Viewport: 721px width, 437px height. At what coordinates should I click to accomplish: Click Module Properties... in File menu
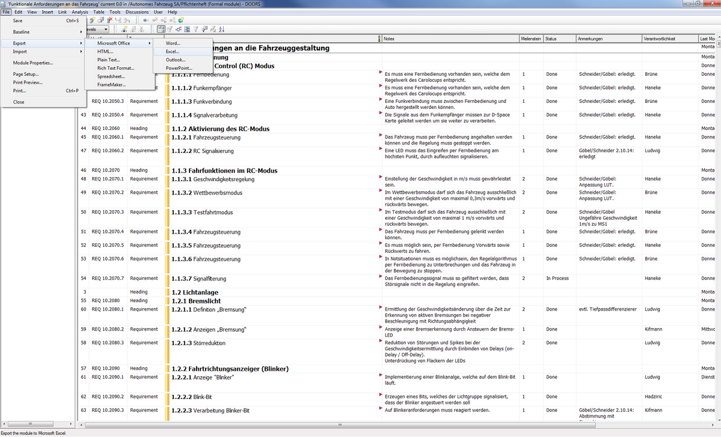click(x=33, y=63)
